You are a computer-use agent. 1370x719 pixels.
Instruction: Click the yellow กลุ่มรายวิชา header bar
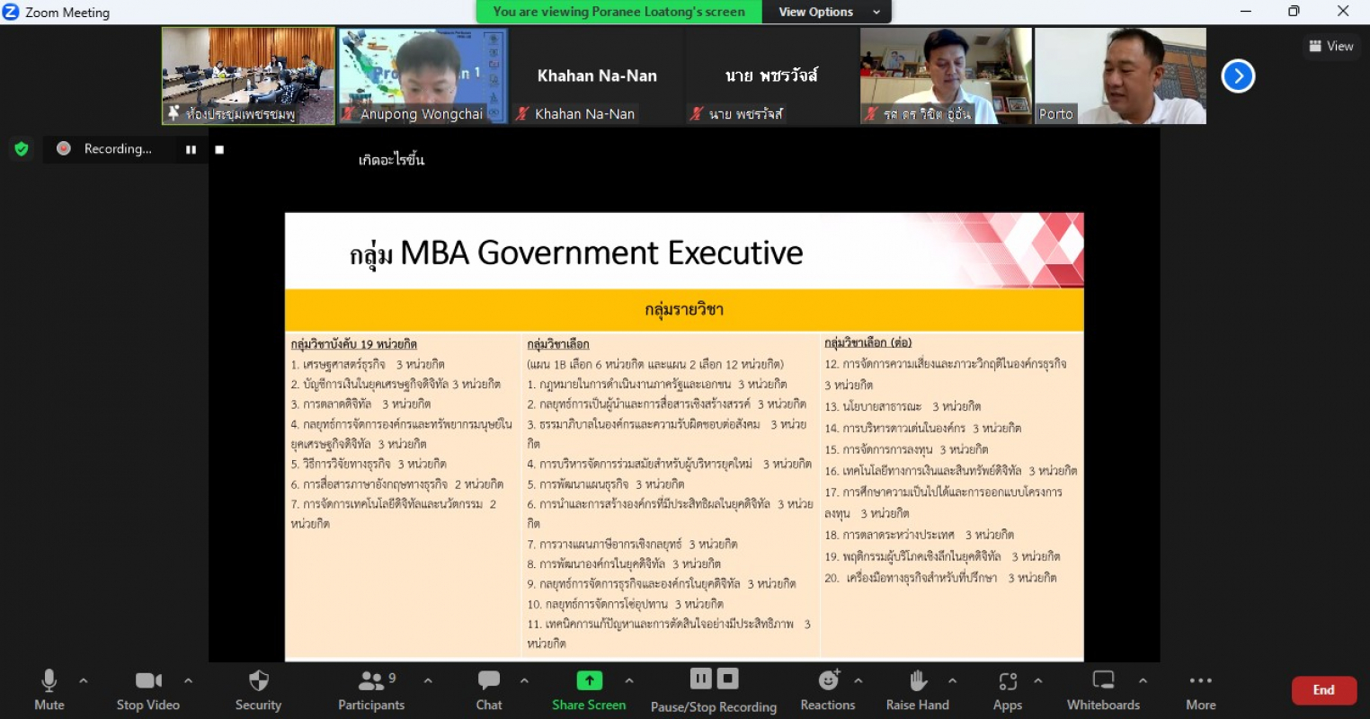click(684, 310)
